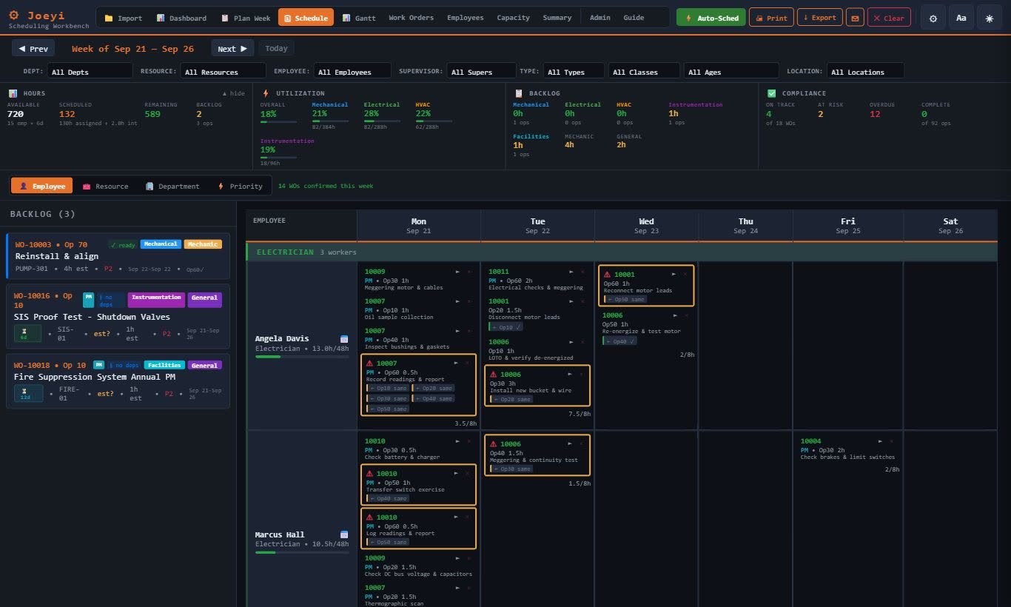Open the Aa font size control
The height and width of the screenshot is (607, 1011).
961,18
